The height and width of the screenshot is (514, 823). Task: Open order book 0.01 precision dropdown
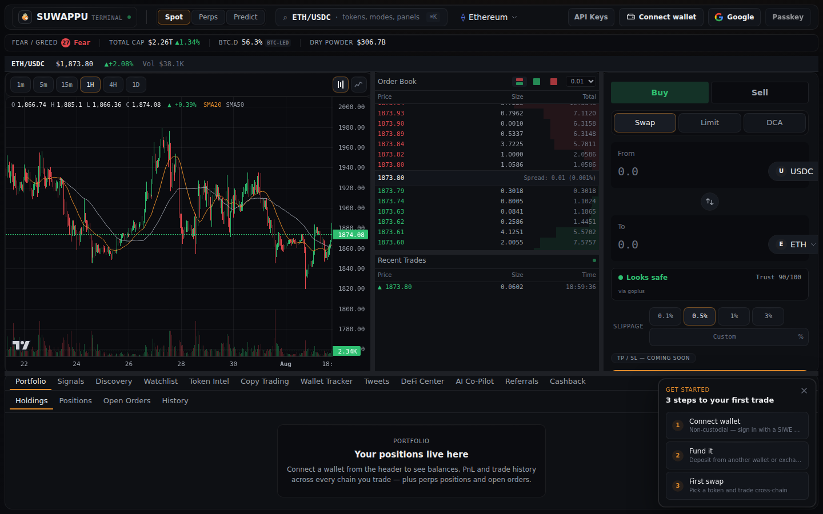point(581,82)
